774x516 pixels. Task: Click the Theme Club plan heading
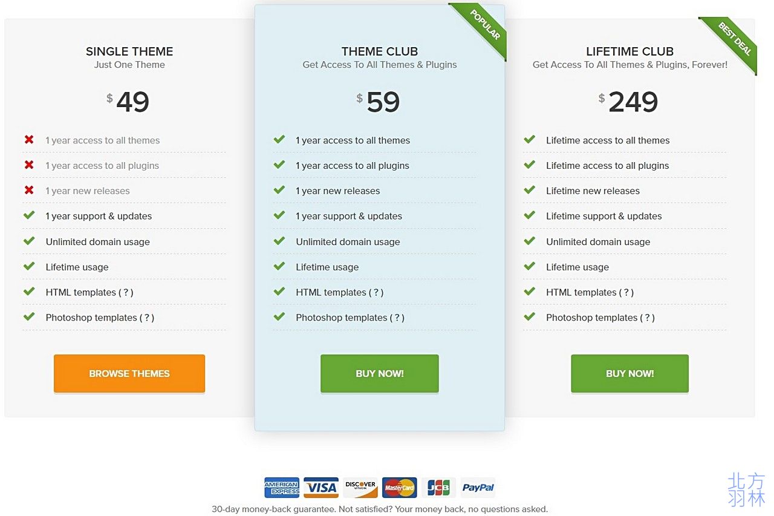(x=380, y=51)
